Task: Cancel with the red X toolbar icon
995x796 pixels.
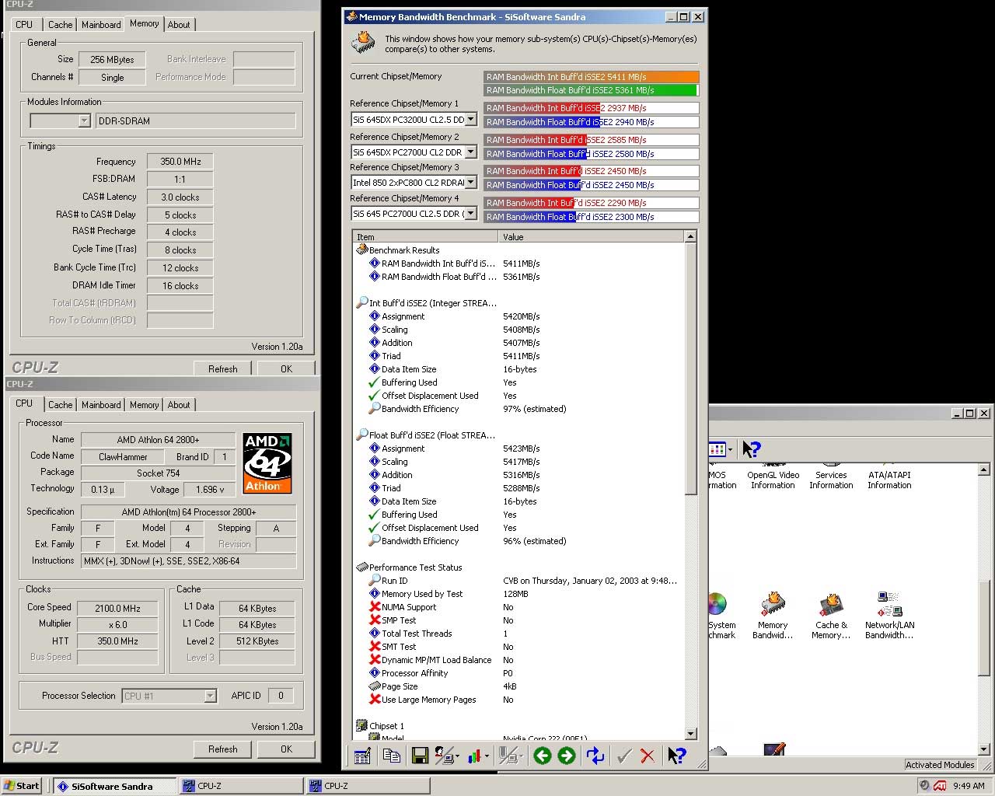Action: (647, 756)
